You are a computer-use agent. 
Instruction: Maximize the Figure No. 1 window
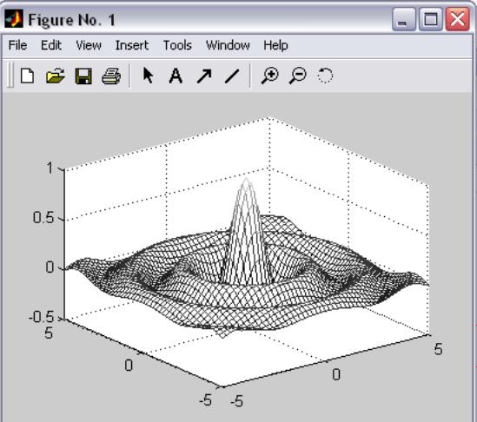tap(430, 19)
